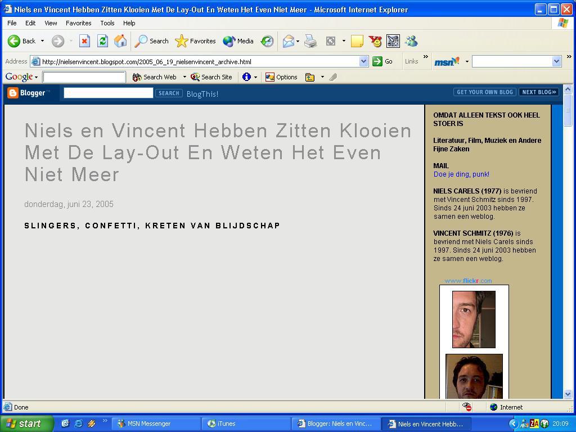Switch to iTunes taskbar button

(x=246, y=424)
